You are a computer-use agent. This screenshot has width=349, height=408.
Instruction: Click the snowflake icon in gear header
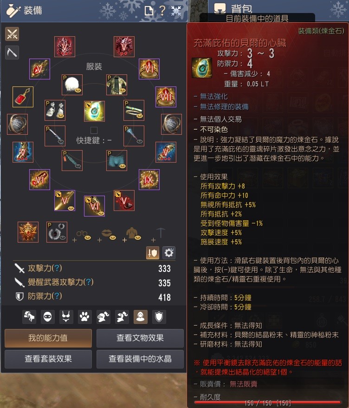(176, 11)
